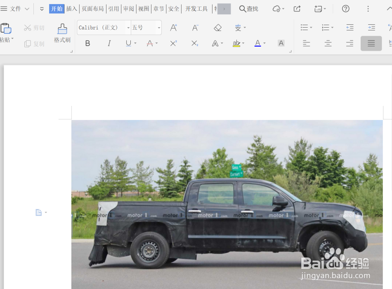This screenshot has width=392, height=289.
Task: Click the text effects outlined A icon
Action: (215, 43)
